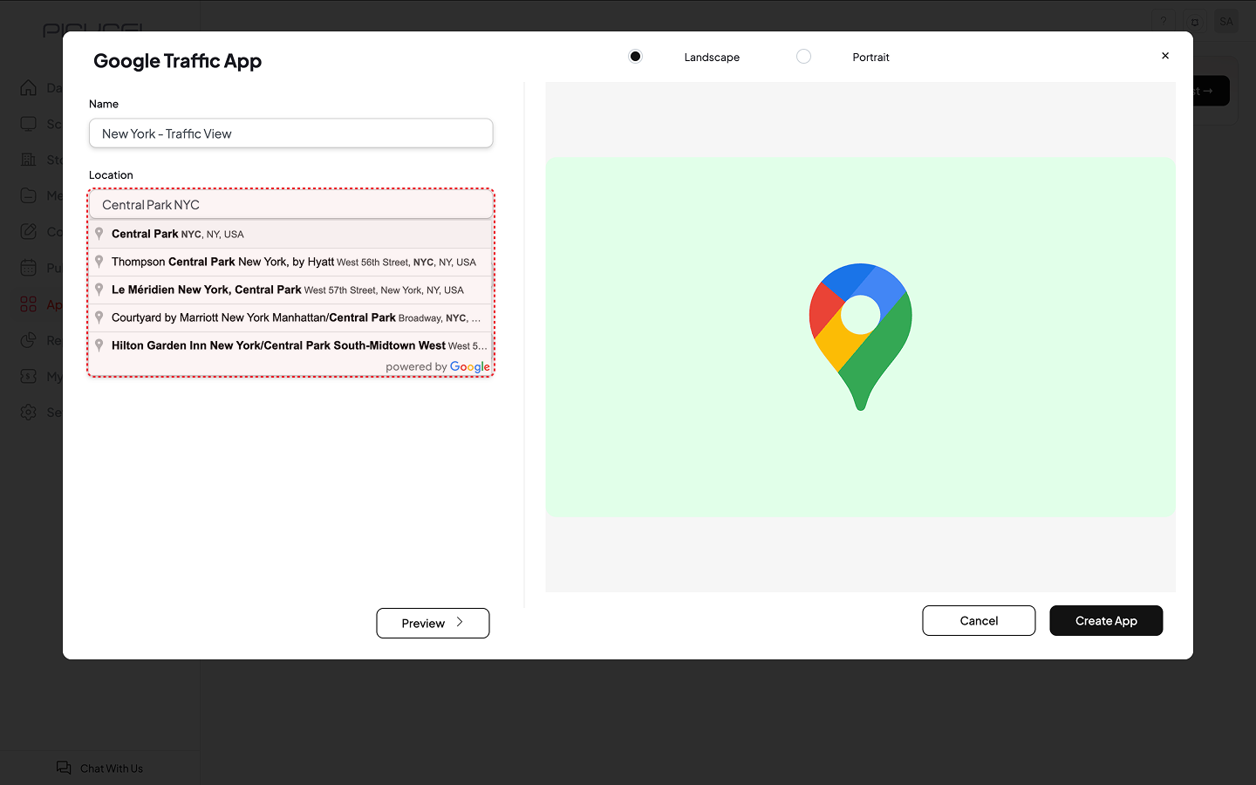Viewport: 1256px width, 785px height.
Task: Click the Name field with New York text
Action: pos(290,133)
